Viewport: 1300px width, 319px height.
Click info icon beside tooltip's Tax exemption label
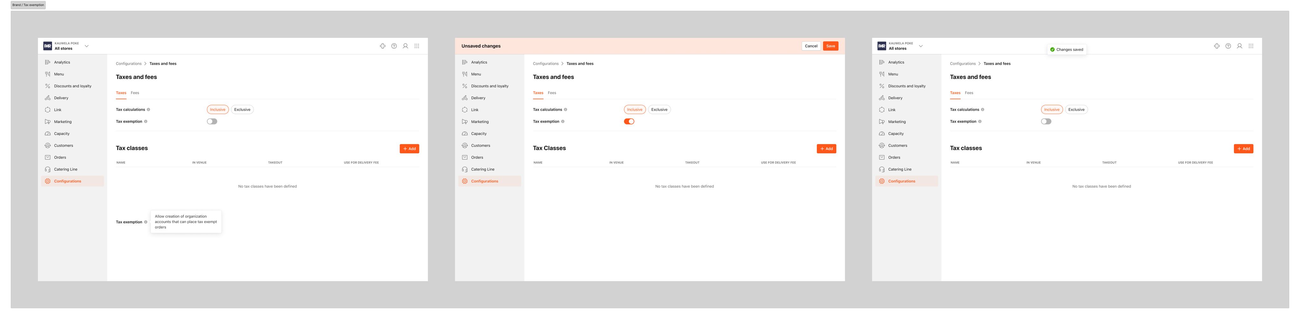pos(146,222)
